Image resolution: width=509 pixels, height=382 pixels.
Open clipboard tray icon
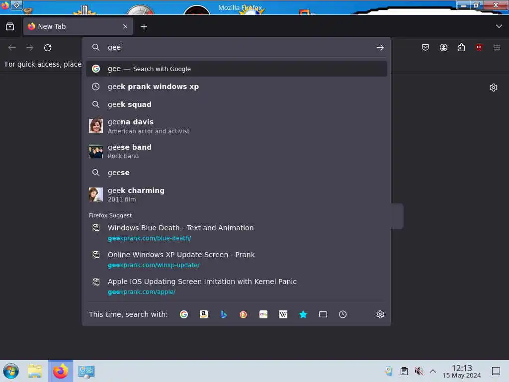404,371
